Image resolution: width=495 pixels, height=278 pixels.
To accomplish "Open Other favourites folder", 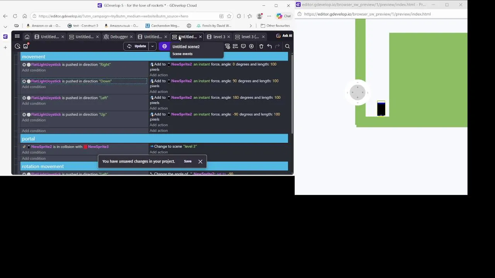I will [275, 26].
